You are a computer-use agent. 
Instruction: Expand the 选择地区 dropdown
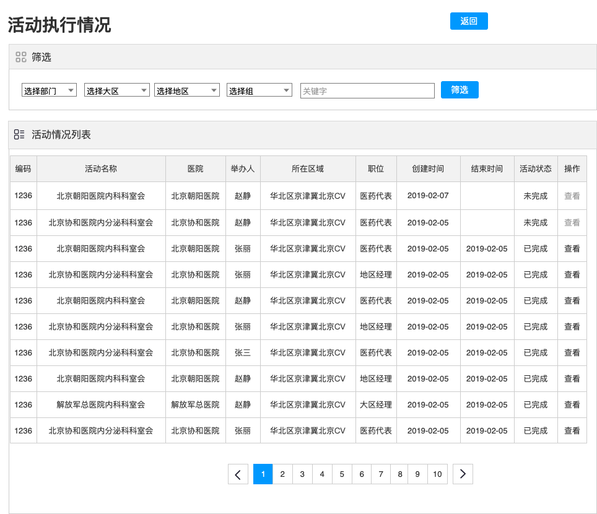pos(187,90)
